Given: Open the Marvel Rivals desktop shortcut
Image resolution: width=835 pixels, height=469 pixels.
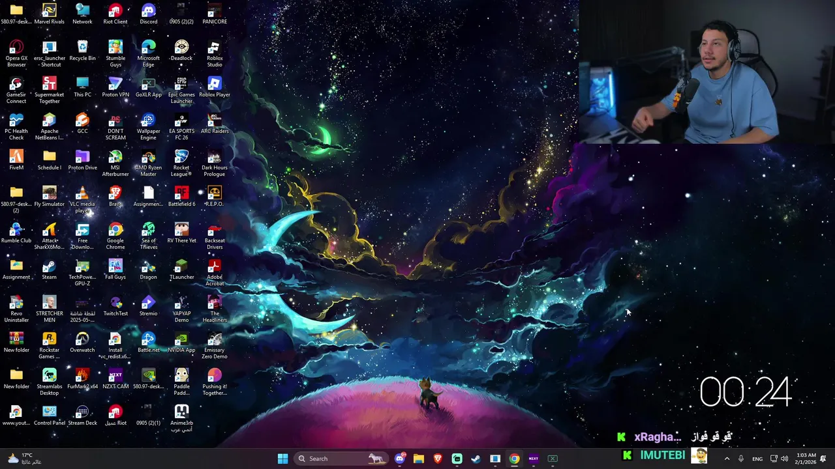Looking at the screenshot, I should click(50, 14).
